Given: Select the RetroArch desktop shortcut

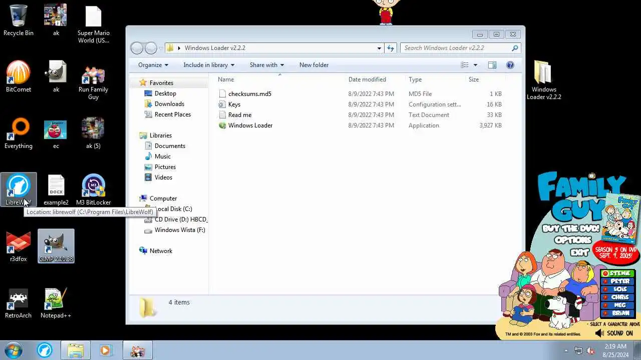Looking at the screenshot, I should [x=19, y=303].
